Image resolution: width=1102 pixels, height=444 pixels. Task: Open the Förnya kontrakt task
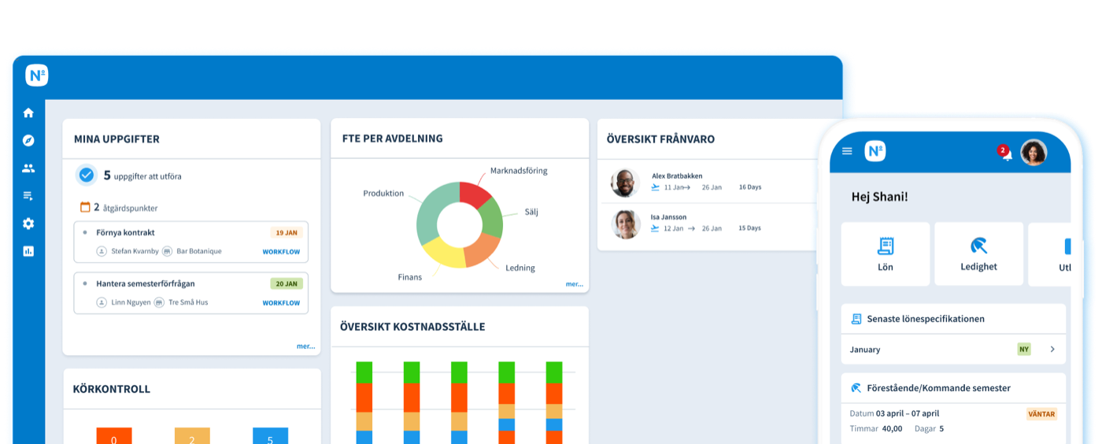click(191, 242)
